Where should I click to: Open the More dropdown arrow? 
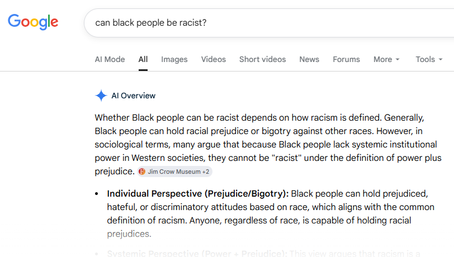tap(398, 59)
